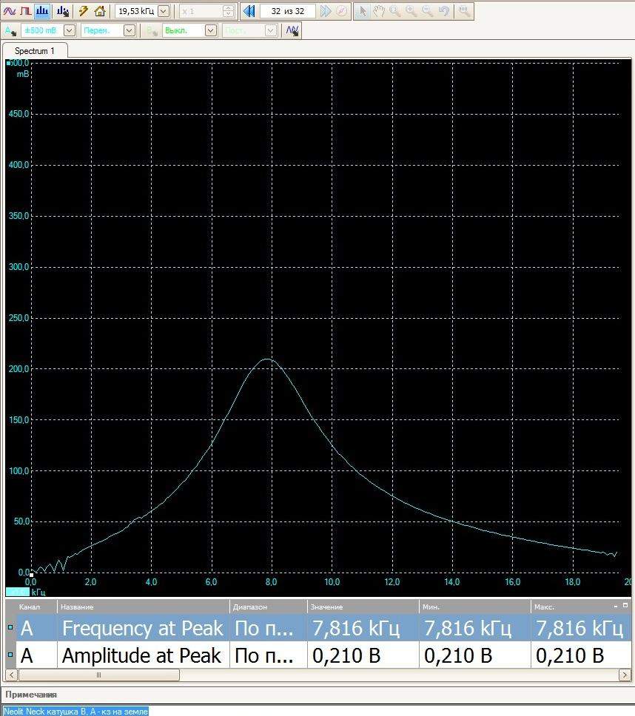Select the Spectrum 1 tab
Screen dimensions: 635x716
tap(35, 51)
